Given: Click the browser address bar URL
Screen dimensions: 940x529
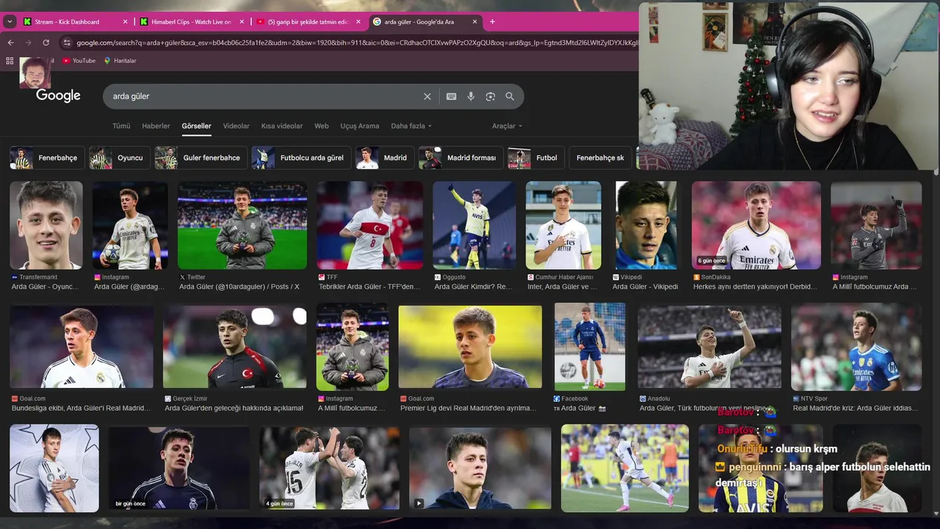Looking at the screenshot, I should [x=356, y=43].
